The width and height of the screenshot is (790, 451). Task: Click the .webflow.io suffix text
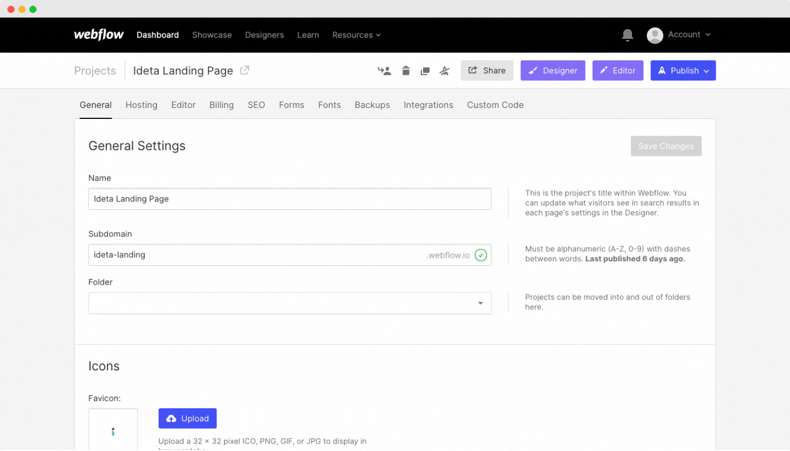click(448, 256)
